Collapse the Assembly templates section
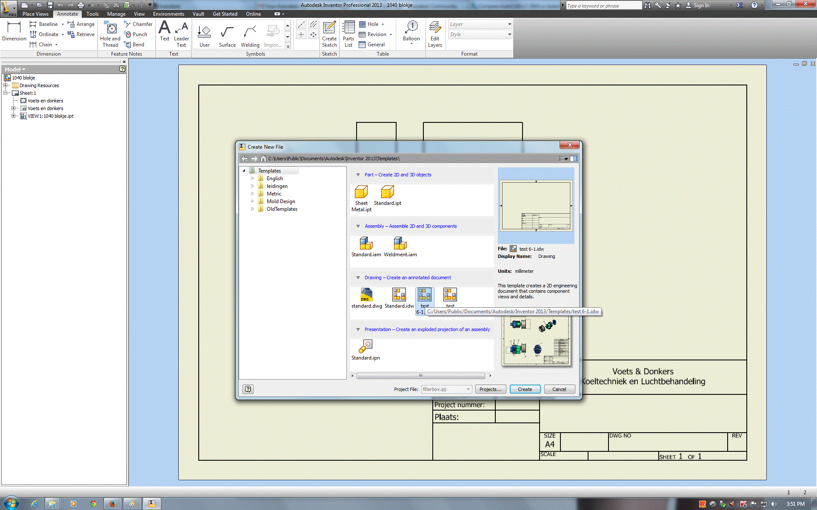This screenshot has height=510, width=817. [358, 226]
